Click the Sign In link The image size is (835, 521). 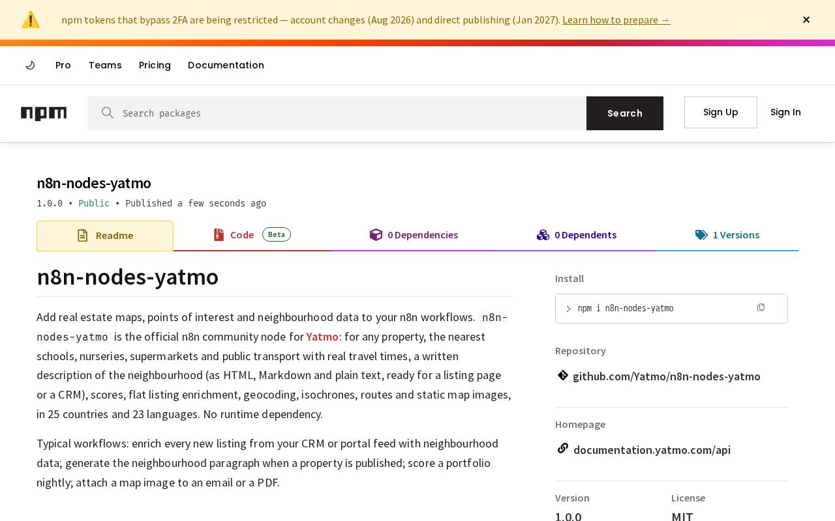[x=785, y=112]
